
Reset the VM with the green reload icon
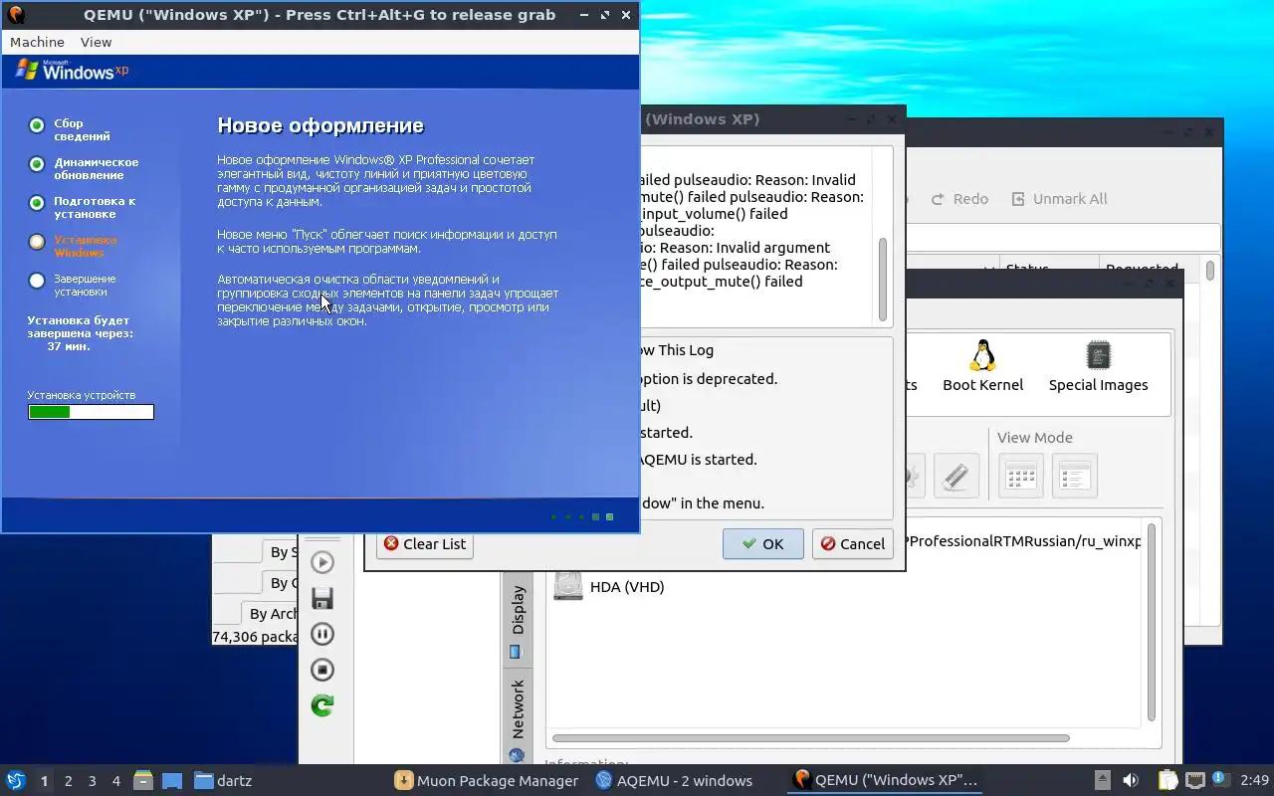(322, 705)
